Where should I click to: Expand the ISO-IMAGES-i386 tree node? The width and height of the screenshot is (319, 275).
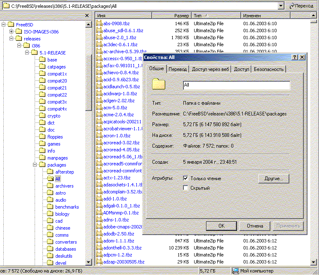click(x=12, y=32)
